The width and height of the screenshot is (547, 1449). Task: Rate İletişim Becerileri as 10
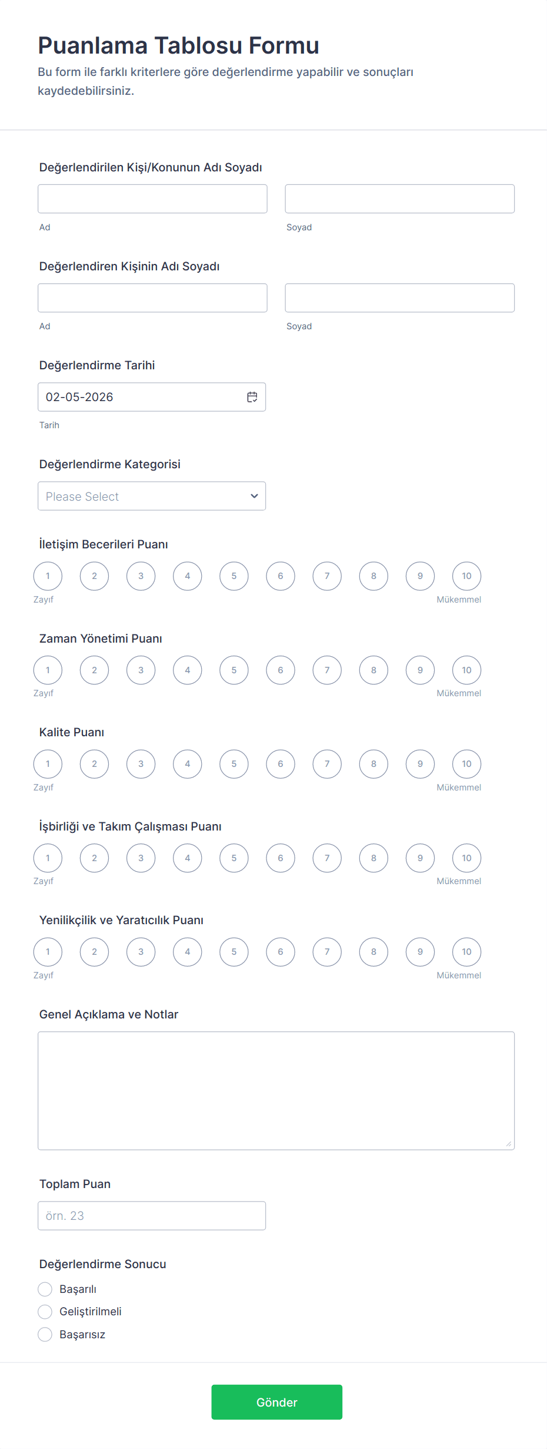(x=466, y=576)
